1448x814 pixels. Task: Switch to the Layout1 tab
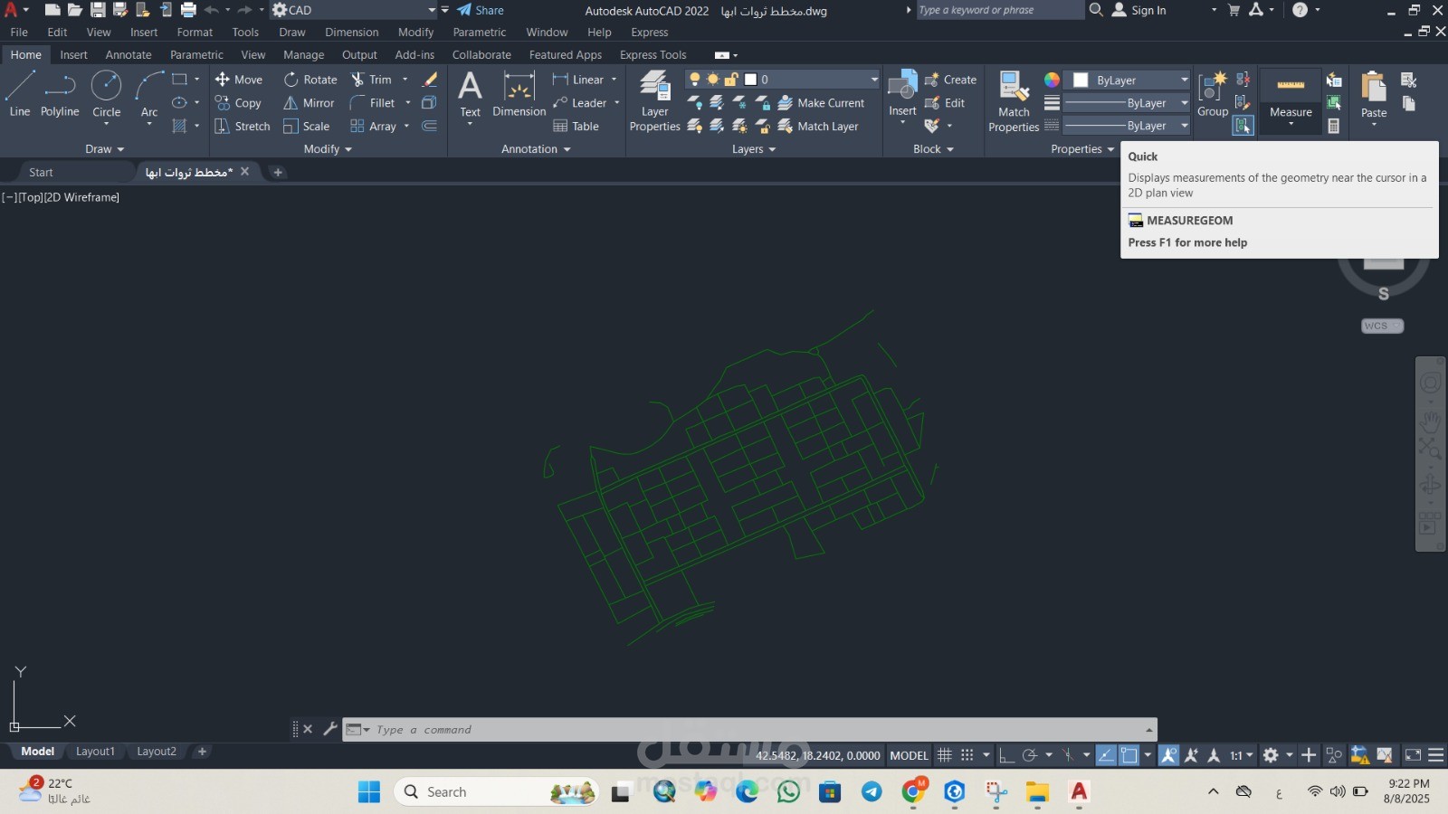coord(95,752)
